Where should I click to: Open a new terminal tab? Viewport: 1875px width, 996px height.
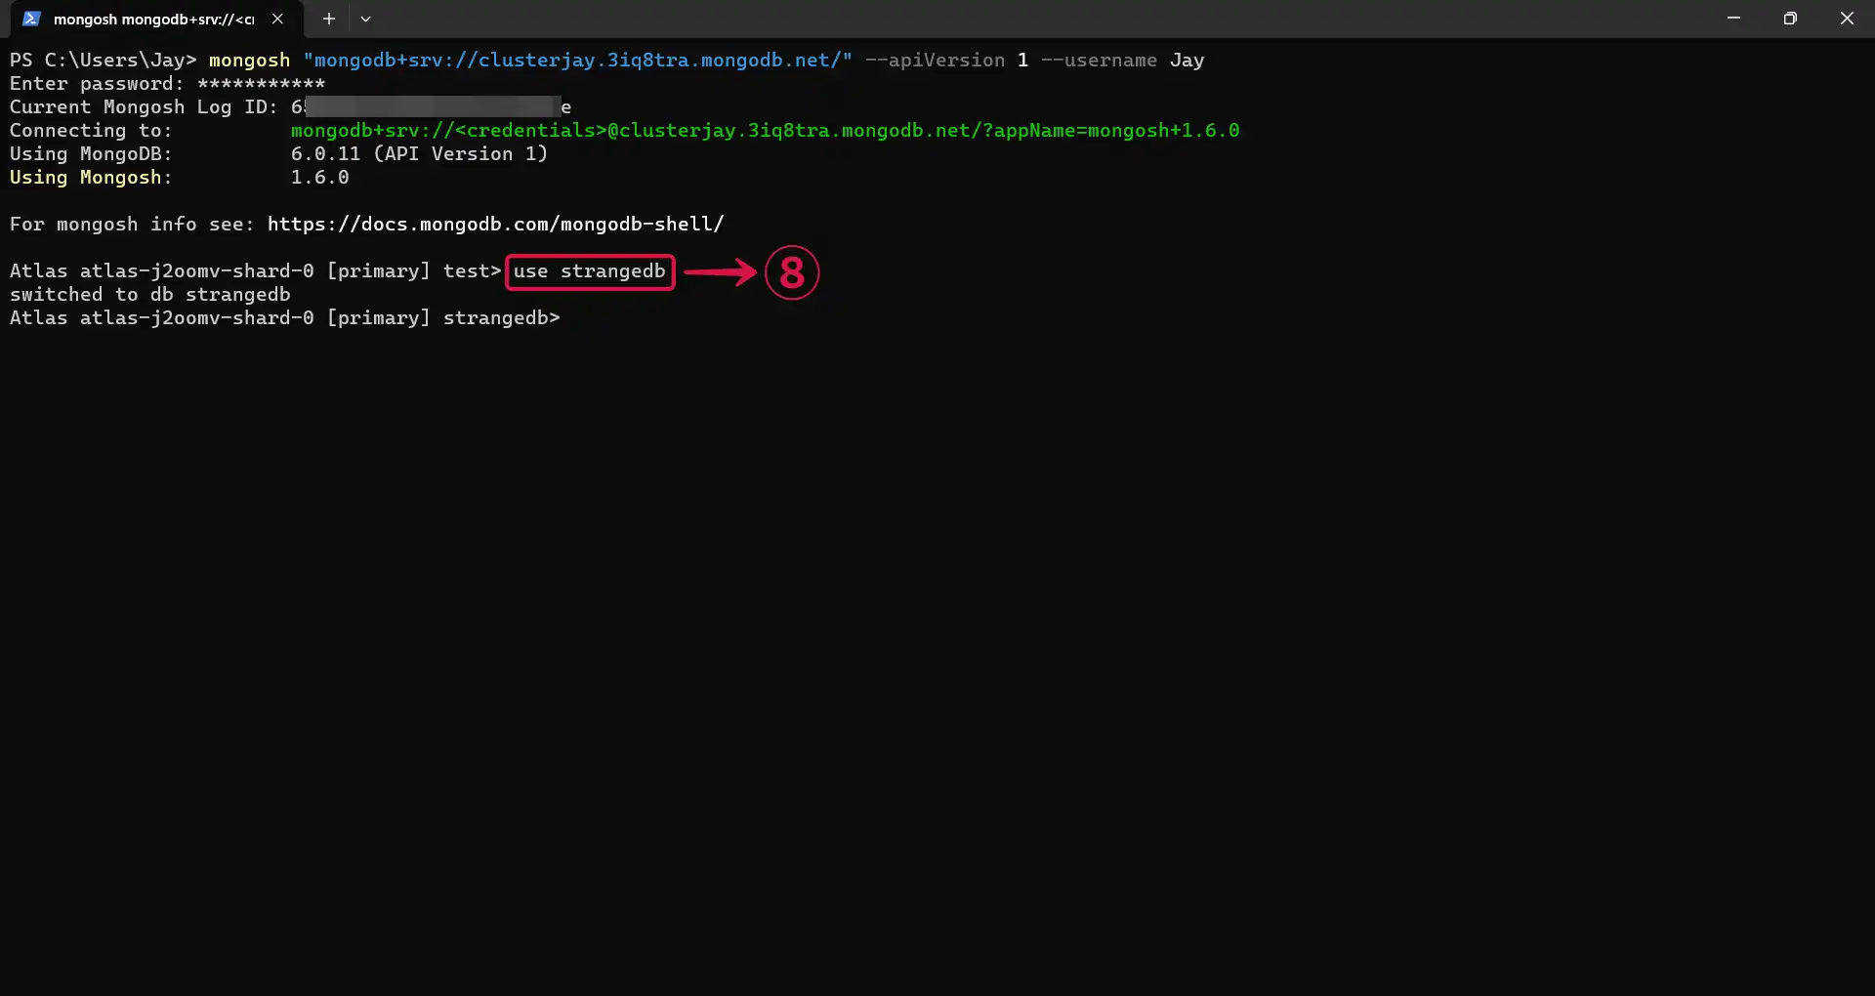pos(329,19)
